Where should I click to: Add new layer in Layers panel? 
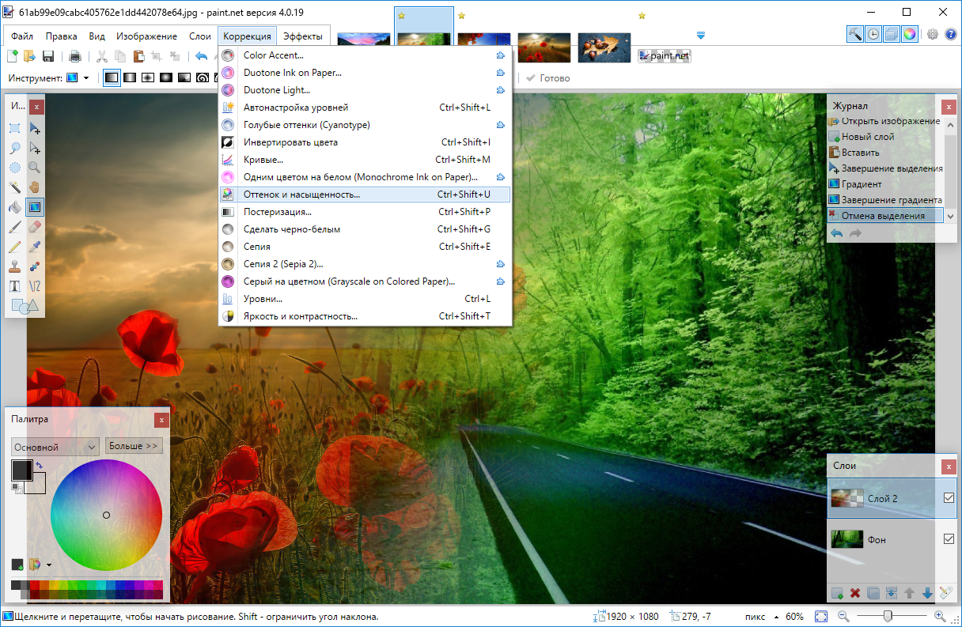pyautogui.click(x=837, y=593)
